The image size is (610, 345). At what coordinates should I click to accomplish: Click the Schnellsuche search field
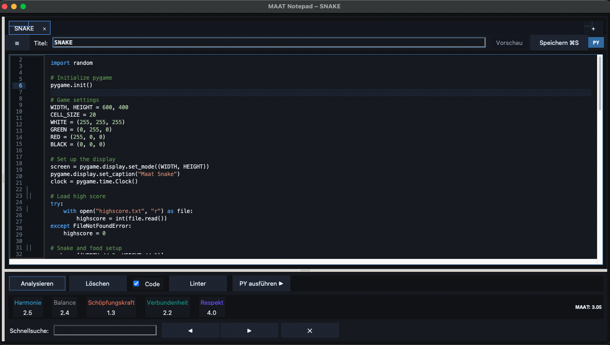(105, 331)
